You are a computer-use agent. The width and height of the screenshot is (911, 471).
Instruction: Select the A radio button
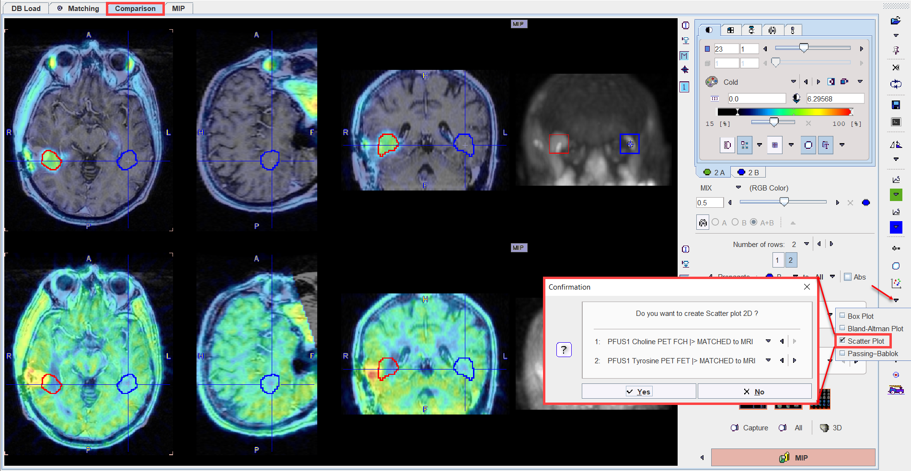(x=715, y=222)
